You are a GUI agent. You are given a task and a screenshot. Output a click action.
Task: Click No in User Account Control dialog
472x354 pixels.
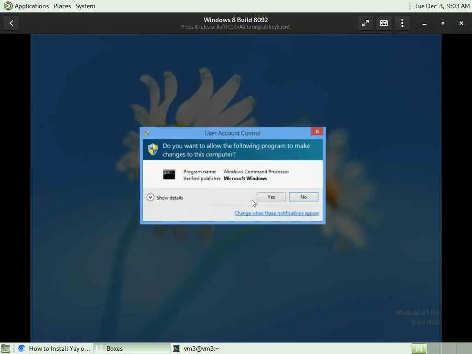(x=303, y=197)
